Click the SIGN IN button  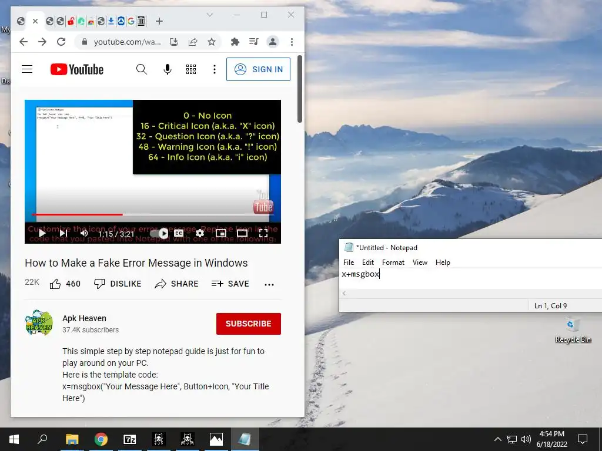(x=259, y=69)
